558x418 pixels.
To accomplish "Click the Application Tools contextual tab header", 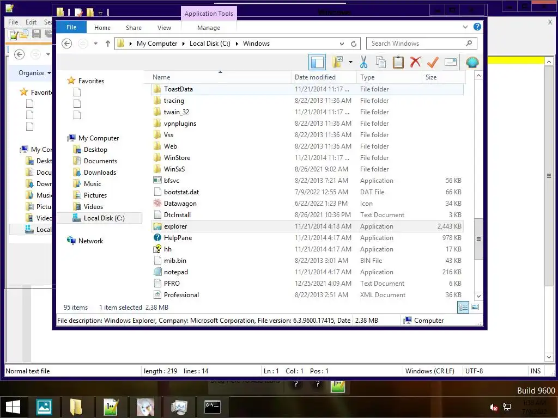I will click(x=209, y=14).
